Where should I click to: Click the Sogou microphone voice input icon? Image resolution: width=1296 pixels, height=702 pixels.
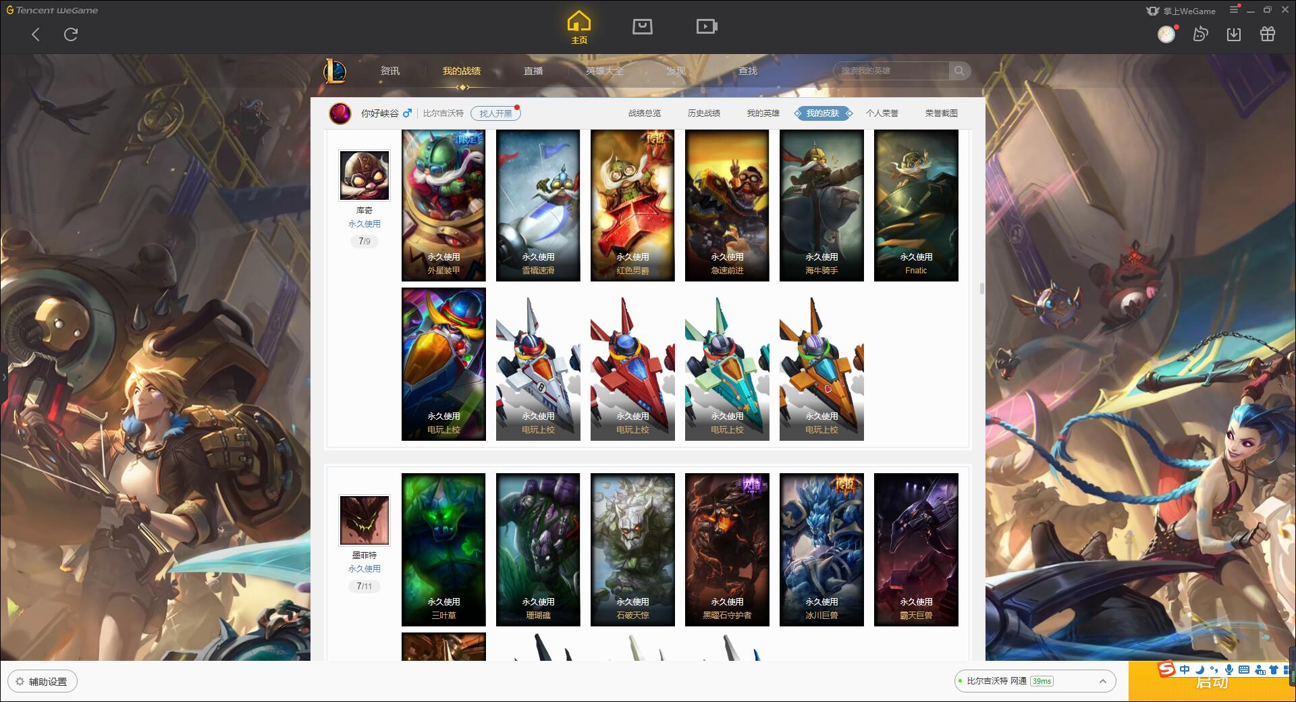(x=1229, y=670)
